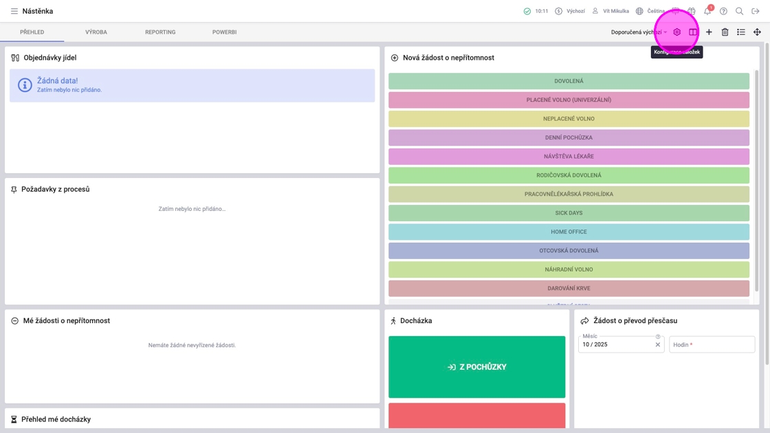770x433 pixels.
Task: Click 'Zatím nebylo nic přidáno...' in Požadavky
Action: 192,209
